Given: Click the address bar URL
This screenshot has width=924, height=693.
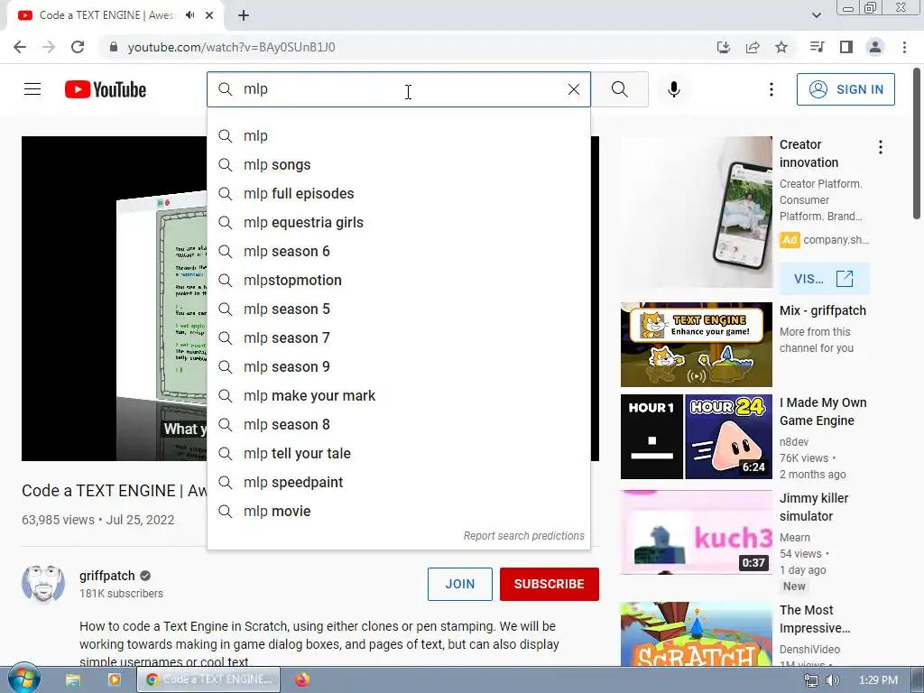Looking at the screenshot, I should 232,47.
